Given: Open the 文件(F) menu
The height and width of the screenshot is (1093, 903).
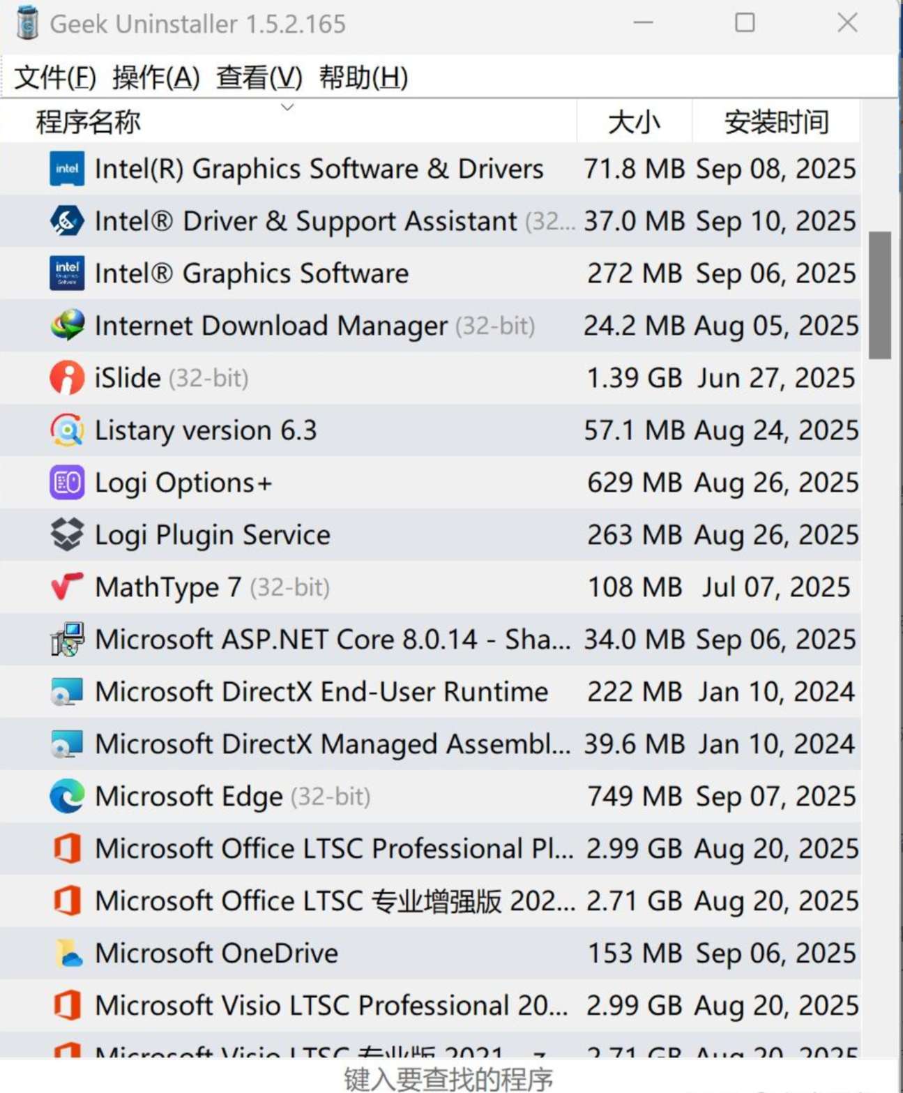Looking at the screenshot, I should pos(55,77).
